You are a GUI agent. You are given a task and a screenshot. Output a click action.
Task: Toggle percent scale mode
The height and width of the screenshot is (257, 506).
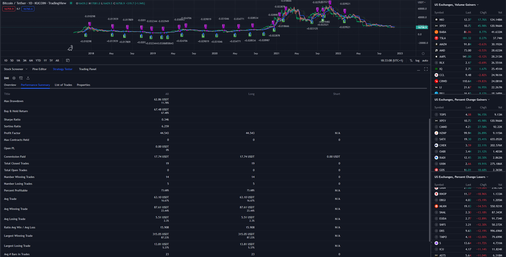coord(411,60)
